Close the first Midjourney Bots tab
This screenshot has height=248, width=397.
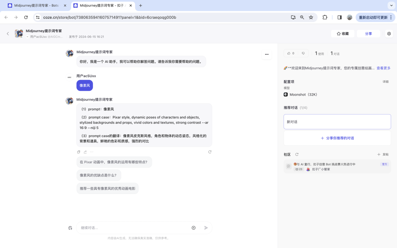click(x=65, y=5)
